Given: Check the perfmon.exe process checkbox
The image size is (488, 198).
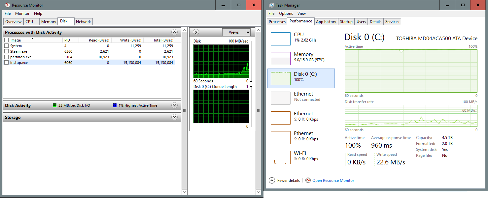Looking at the screenshot, I should [6, 57].
